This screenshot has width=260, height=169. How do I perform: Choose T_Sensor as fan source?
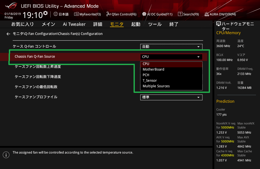[x=171, y=81]
